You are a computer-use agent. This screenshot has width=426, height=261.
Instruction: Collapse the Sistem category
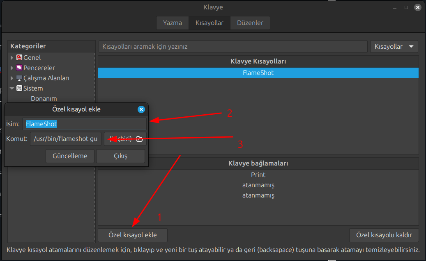click(12, 89)
